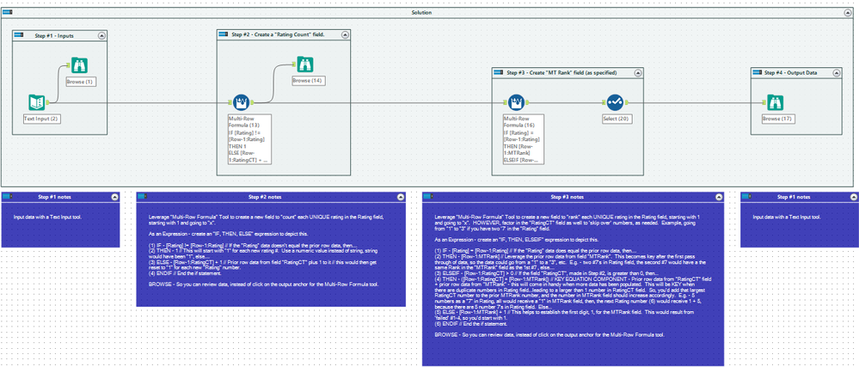Select the Browse (17) tool icon
859x367 pixels.
point(775,102)
